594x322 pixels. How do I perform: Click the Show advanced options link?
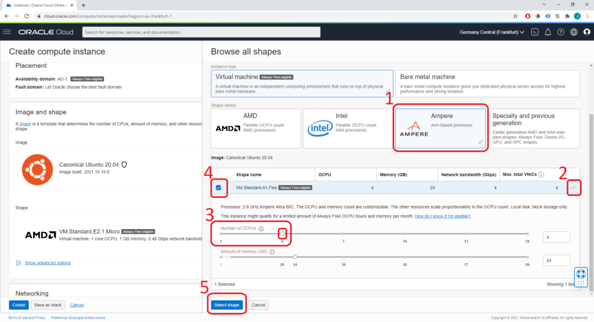(48, 263)
